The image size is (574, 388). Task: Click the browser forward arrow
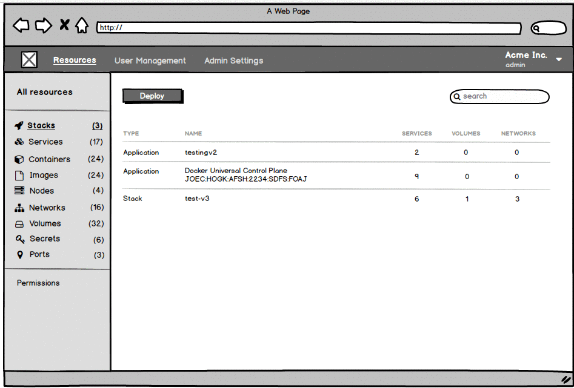[44, 25]
